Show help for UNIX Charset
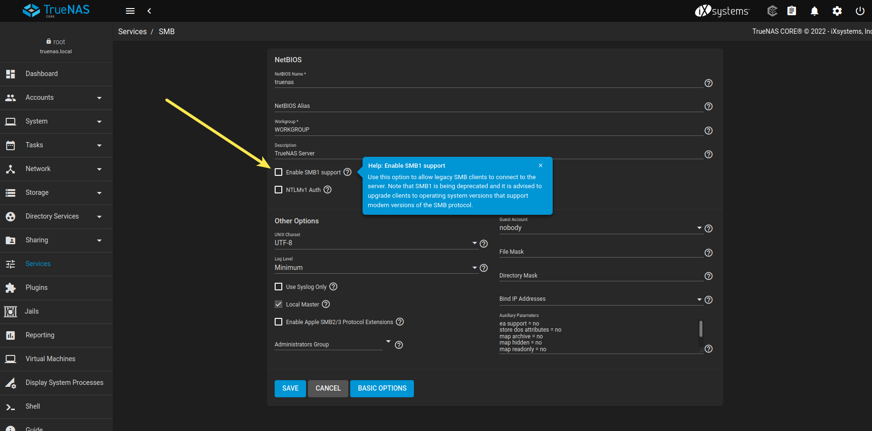This screenshot has height=431, width=872. coord(484,244)
